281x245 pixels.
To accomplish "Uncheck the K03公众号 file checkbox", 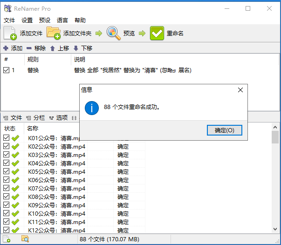I will (6, 154).
